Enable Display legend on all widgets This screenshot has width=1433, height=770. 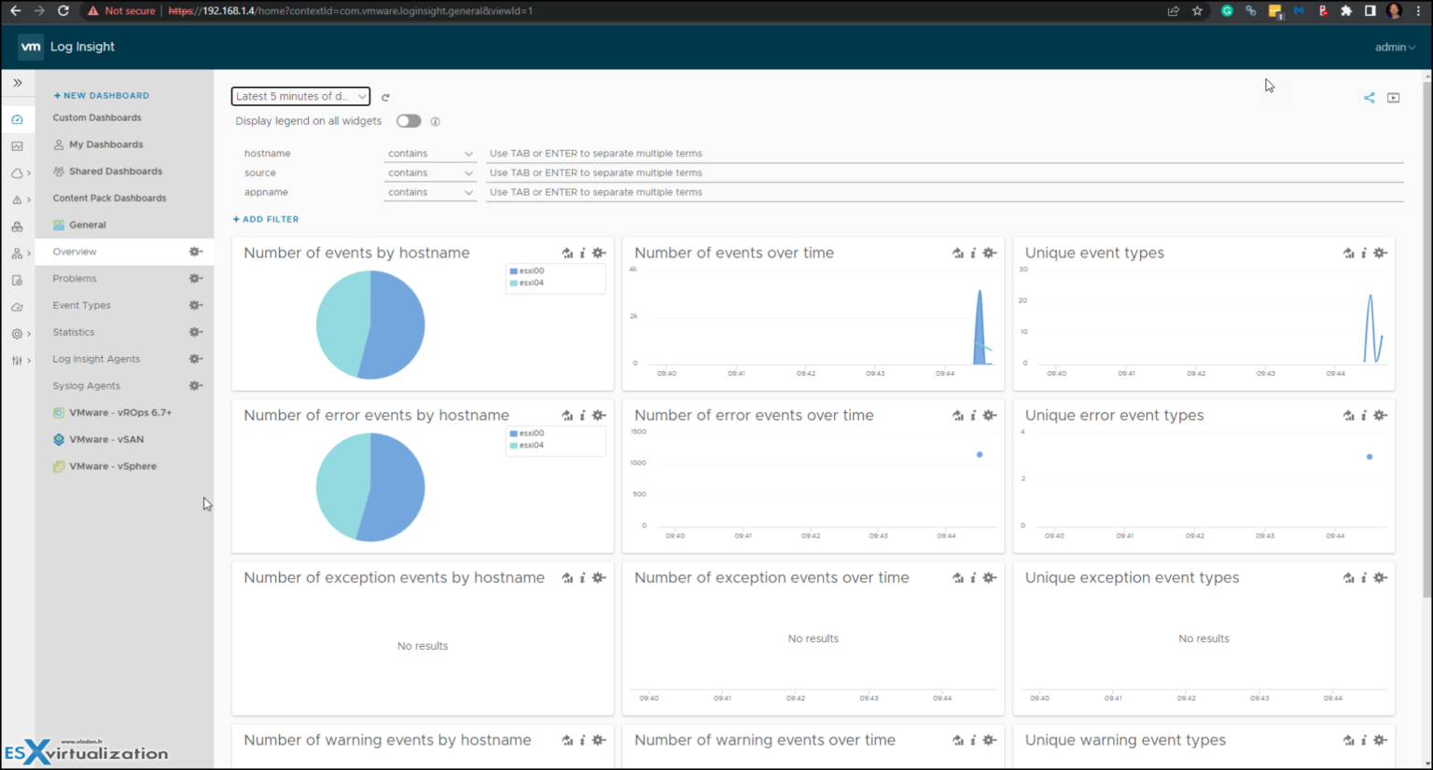pos(408,120)
